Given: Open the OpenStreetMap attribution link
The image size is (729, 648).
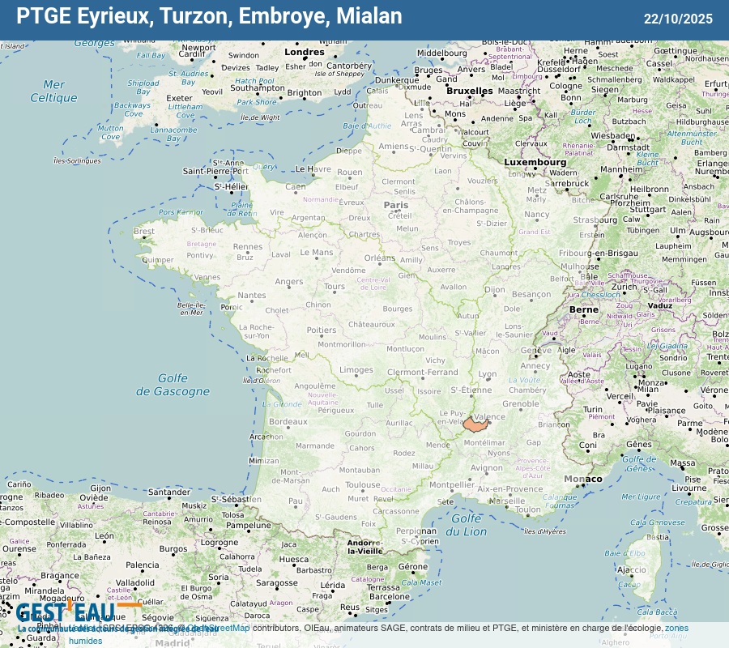Looking at the screenshot, I should (217, 628).
